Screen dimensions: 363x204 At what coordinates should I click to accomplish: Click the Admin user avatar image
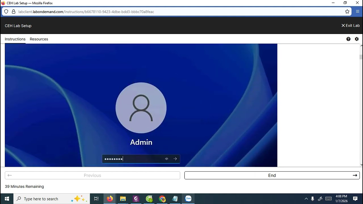coord(141,108)
